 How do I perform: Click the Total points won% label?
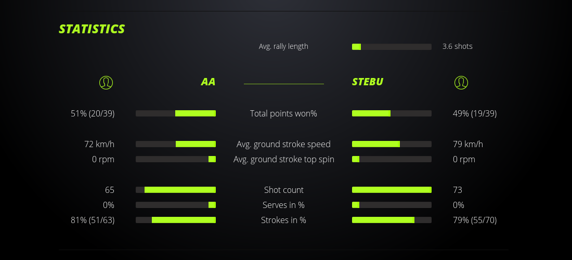pyautogui.click(x=283, y=113)
